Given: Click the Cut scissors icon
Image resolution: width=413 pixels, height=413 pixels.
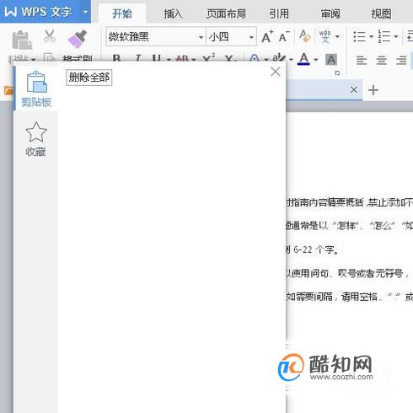Looking at the screenshot, I should point(50,35).
